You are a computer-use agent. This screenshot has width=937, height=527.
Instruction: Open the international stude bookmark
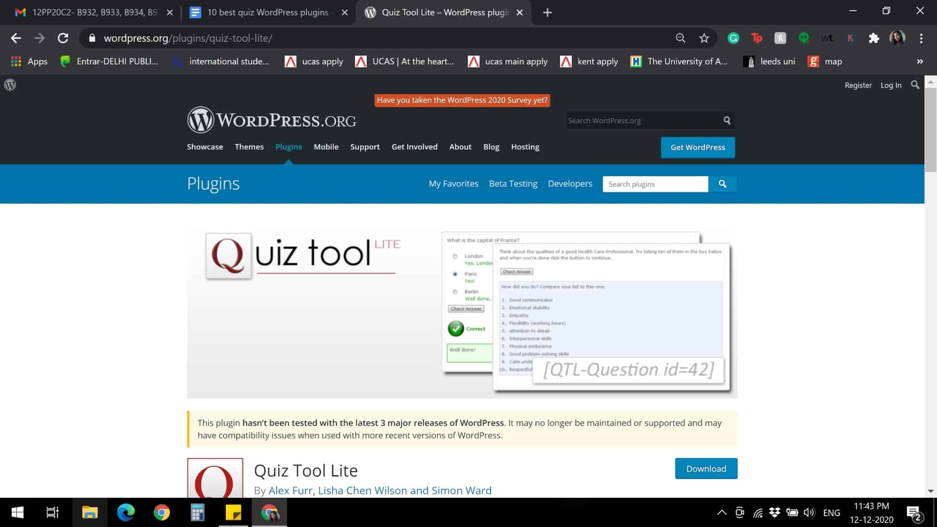pos(221,61)
